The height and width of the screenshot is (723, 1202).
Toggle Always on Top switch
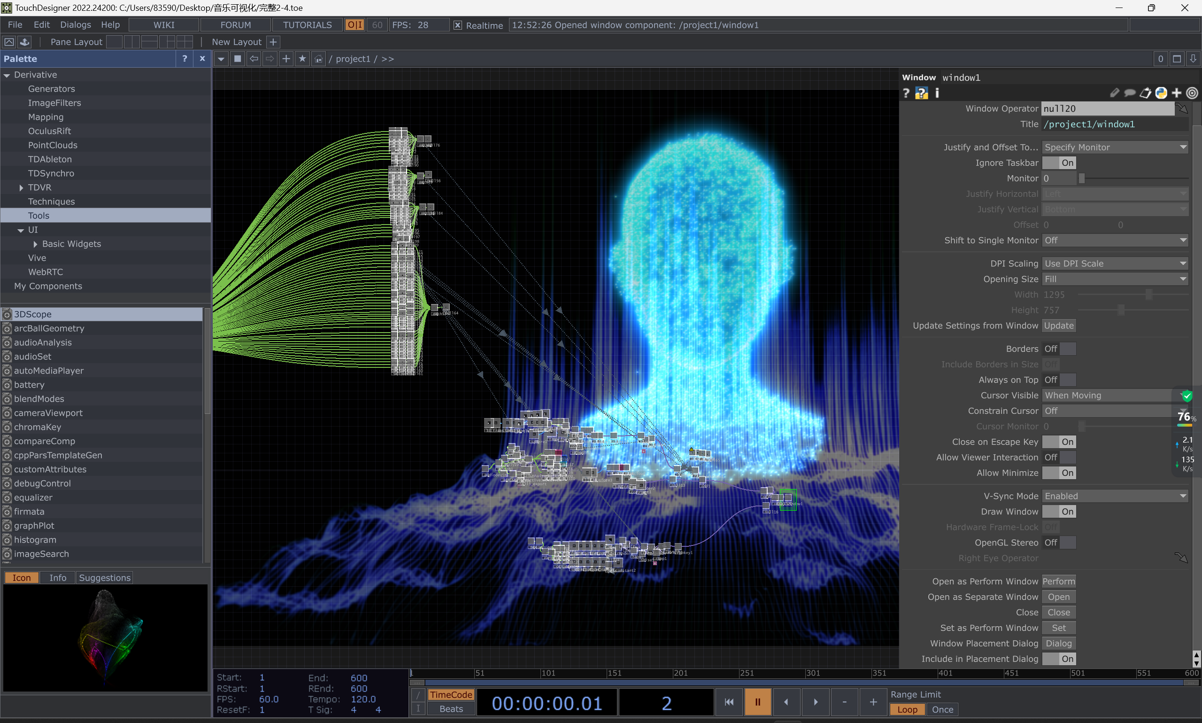click(x=1059, y=380)
